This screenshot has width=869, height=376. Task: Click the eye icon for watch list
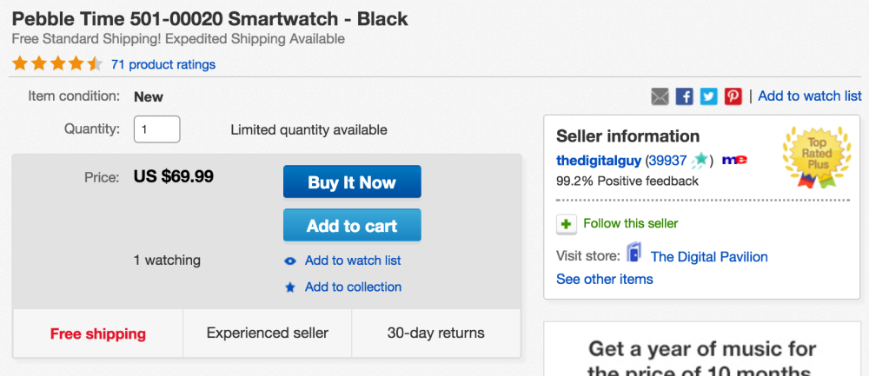[x=290, y=261]
